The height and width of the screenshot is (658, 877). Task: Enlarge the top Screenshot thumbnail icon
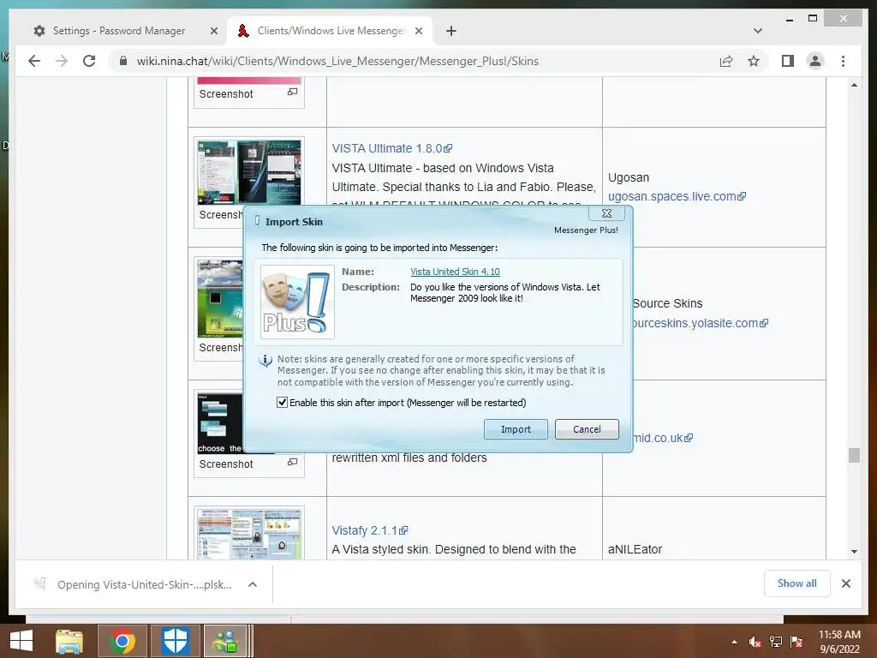click(292, 92)
